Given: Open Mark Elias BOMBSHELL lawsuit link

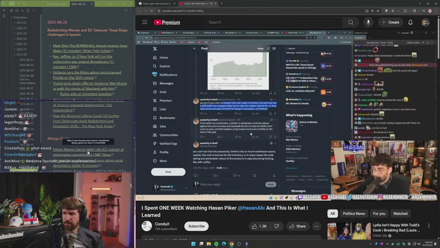Looking at the screenshot, I should (x=90, y=48).
